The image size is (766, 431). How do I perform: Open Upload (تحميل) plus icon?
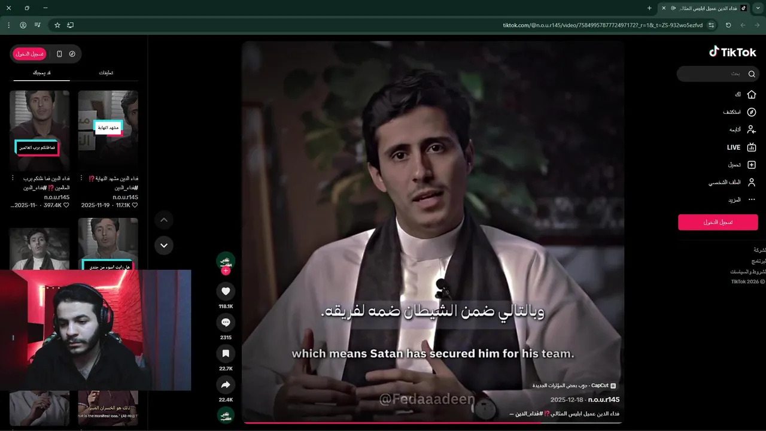tap(752, 165)
